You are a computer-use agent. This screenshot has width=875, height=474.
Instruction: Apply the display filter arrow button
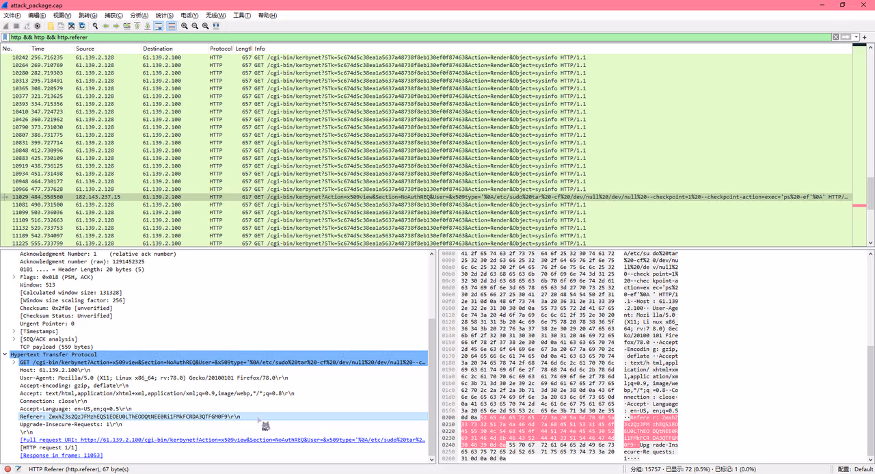tap(846, 37)
